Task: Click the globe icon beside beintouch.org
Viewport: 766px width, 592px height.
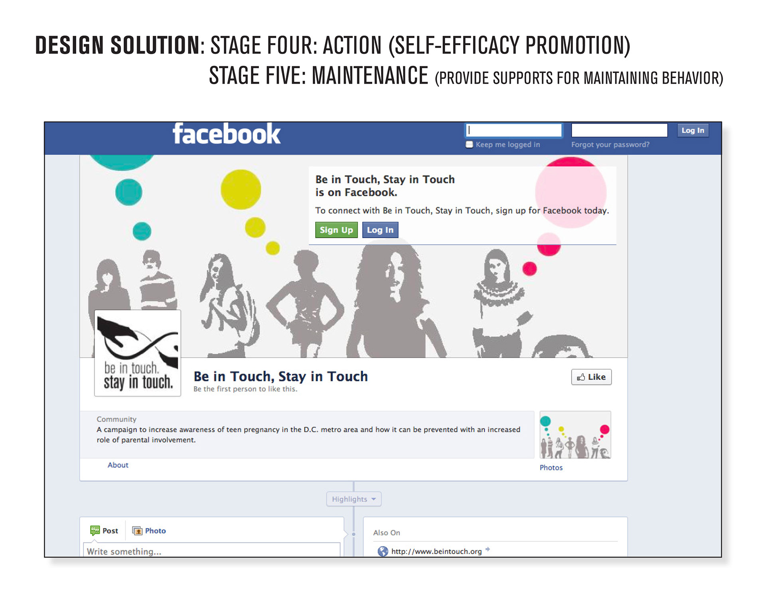Action: point(383,551)
